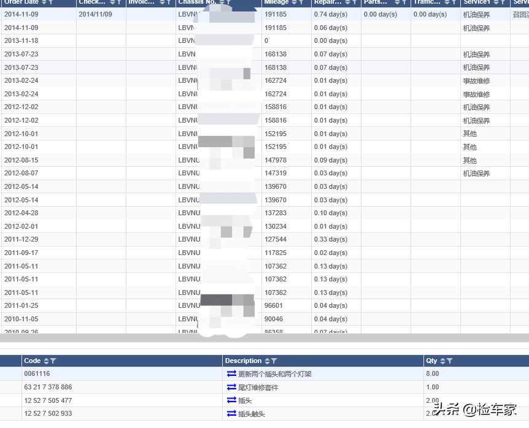Open the filter funnel in Description column

click(x=274, y=361)
